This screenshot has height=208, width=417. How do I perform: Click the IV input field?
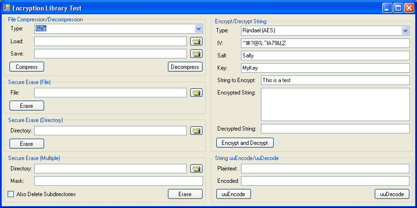[x=325, y=43]
